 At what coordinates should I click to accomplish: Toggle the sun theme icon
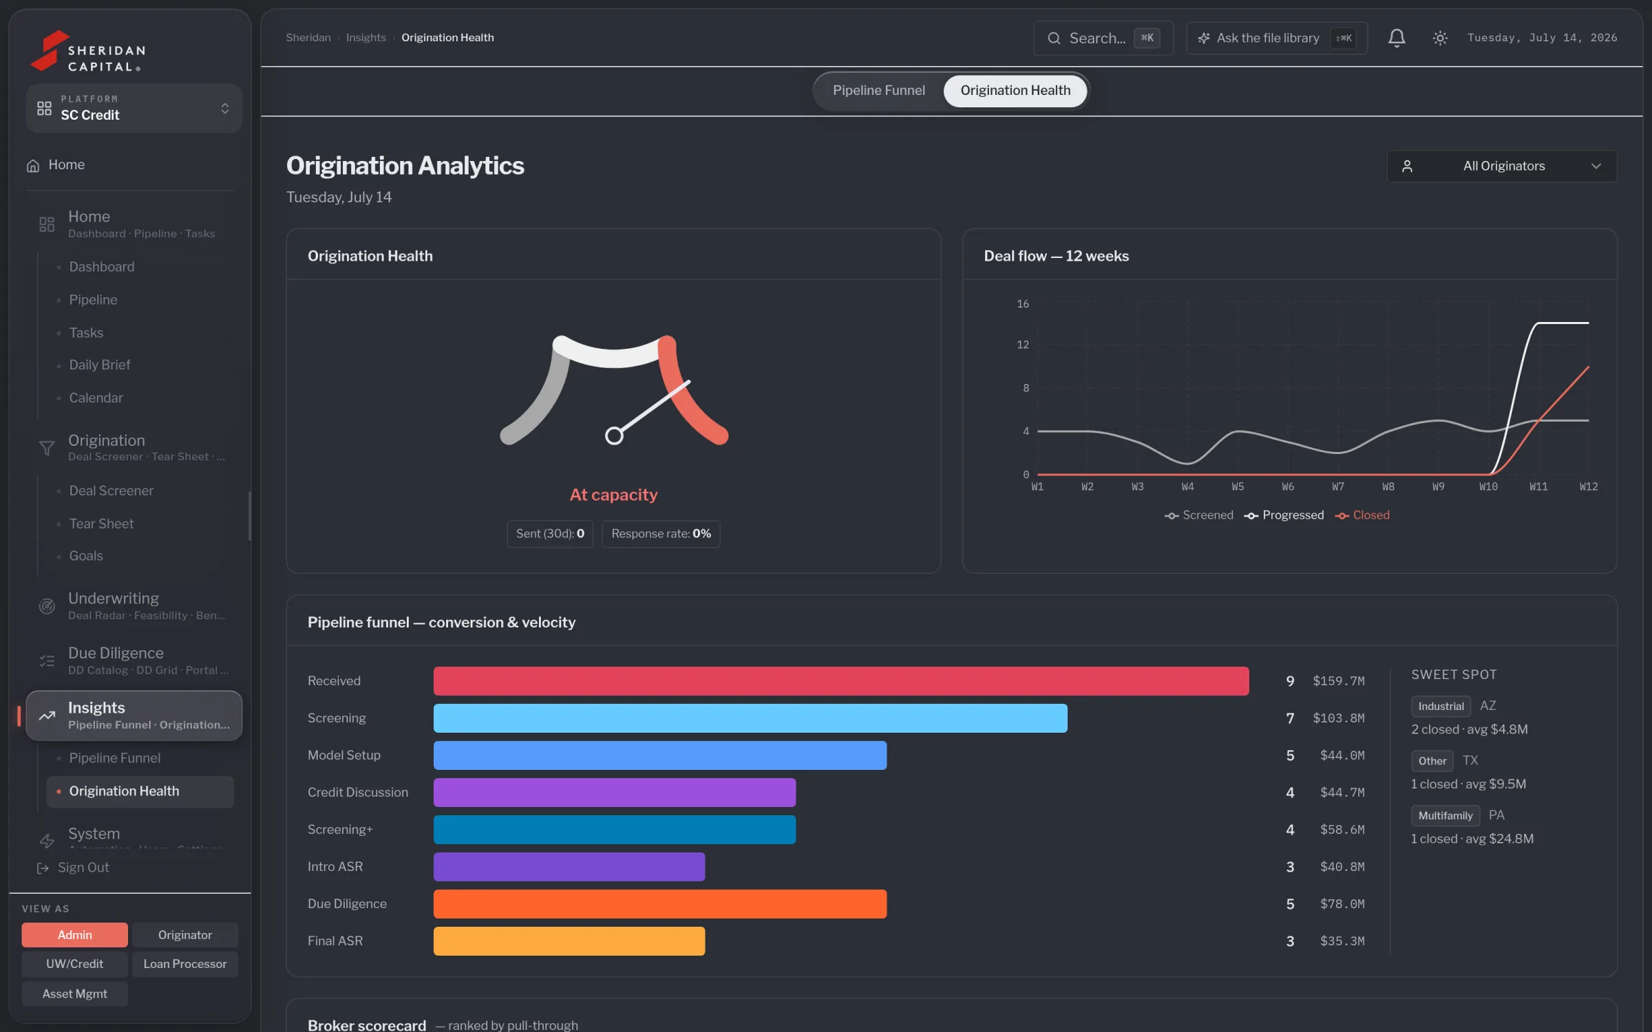tap(1439, 38)
